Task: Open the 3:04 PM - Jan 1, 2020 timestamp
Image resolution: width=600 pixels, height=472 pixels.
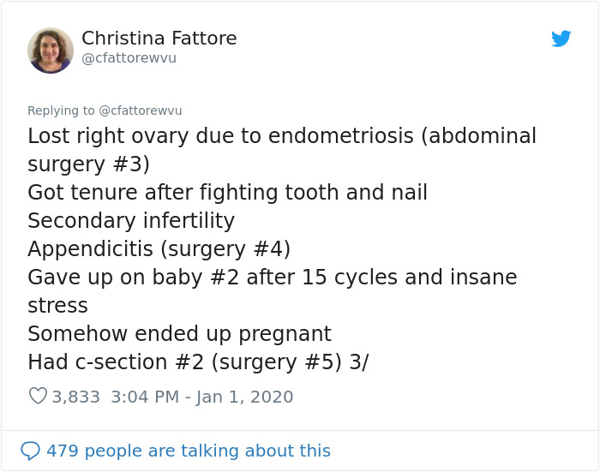Action: pyautogui.click(x=202, y=397)
